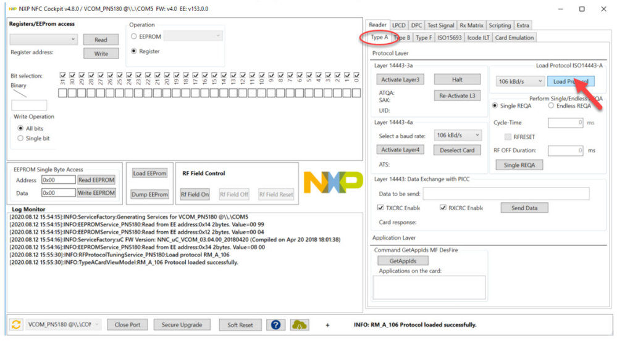Image resolution: width=617 pixels, height=341 pixels.
Task: Toggle the RFRESET checkbox
Action: [x=508, y=137]
